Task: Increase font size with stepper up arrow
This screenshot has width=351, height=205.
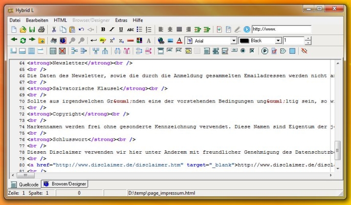Action: (308, 39)
